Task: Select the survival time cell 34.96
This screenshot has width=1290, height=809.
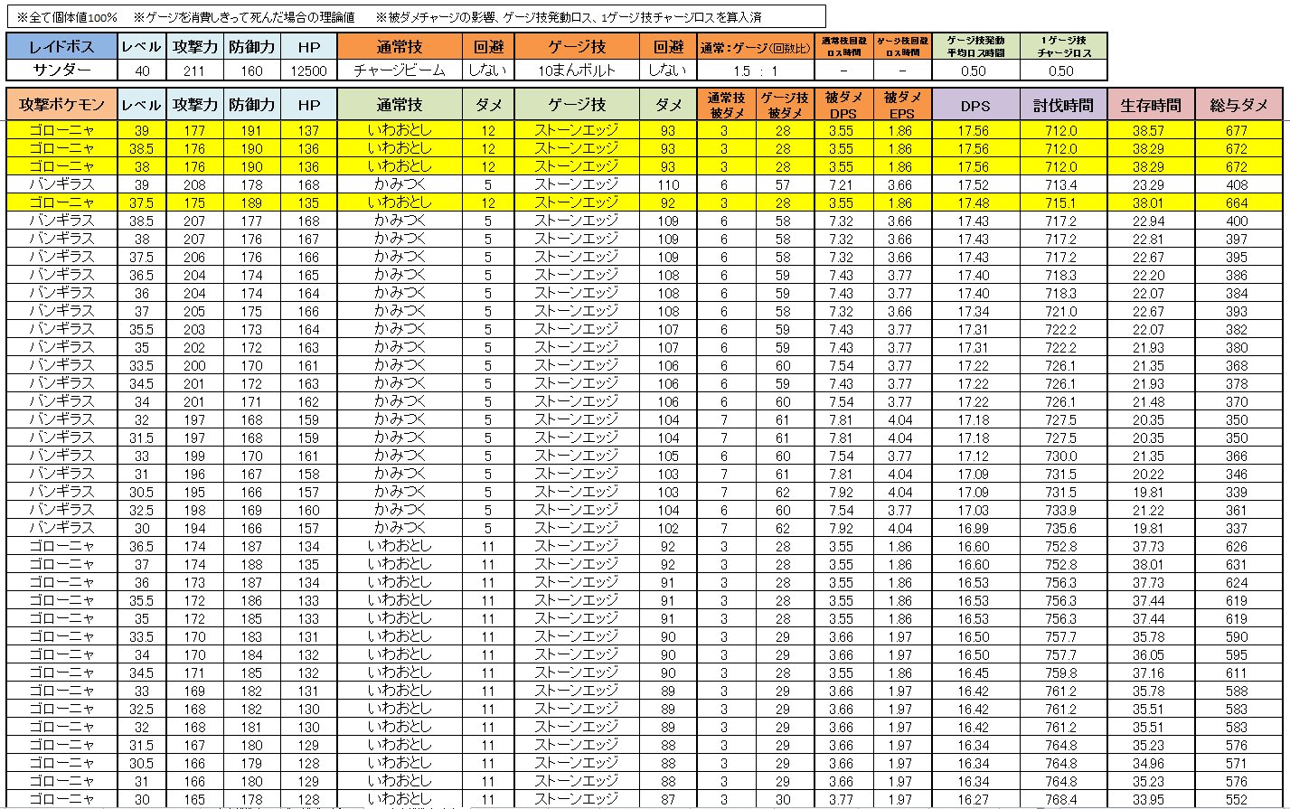Action: (1151, 763)
